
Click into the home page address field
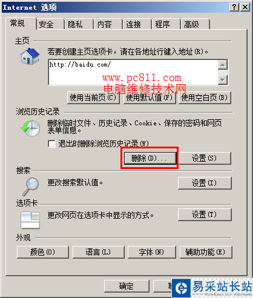(133, 72)
